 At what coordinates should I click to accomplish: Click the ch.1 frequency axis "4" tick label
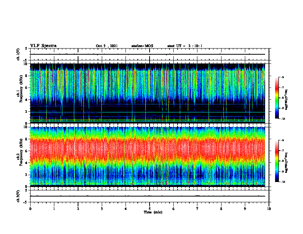27,100
